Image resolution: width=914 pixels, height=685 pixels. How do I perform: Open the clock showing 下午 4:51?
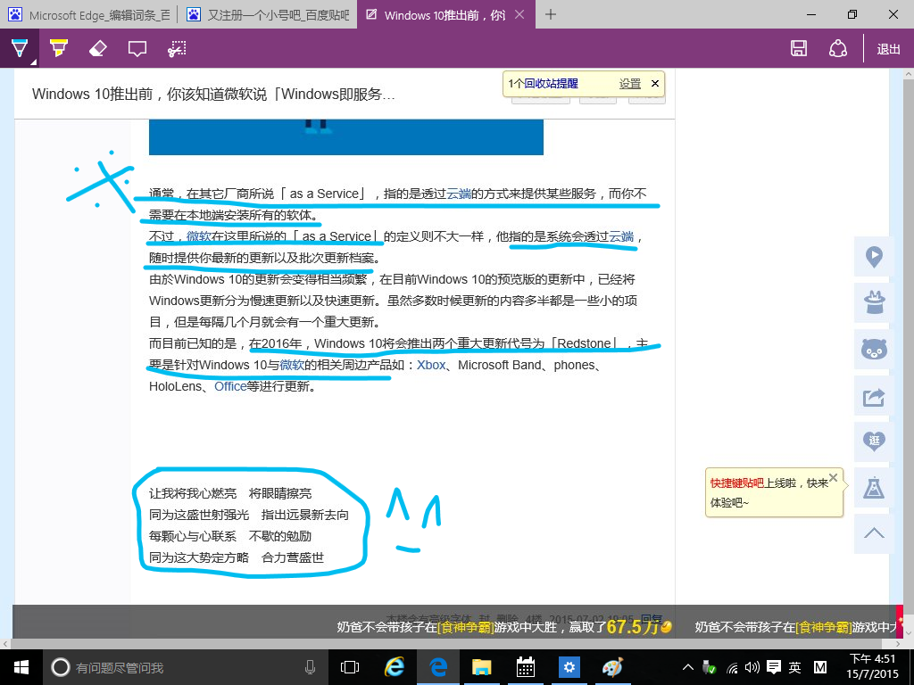871,667
